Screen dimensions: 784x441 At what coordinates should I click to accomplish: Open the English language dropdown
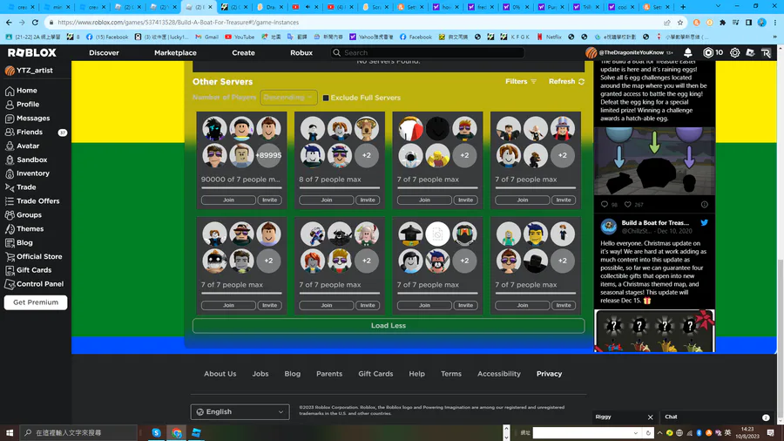(240, 412)
